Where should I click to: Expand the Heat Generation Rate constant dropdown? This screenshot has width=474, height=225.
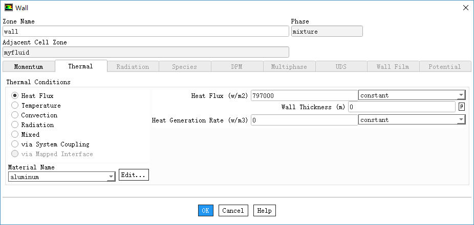(412, 120)
